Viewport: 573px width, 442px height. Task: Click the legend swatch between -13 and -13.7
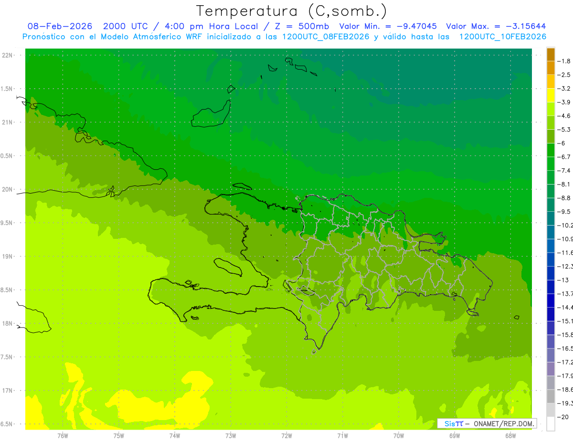pyautogui.click(x=551, y=287)
